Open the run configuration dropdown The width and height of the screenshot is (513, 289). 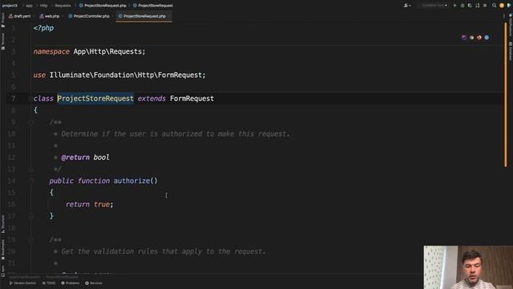click(x=432, y=6)
